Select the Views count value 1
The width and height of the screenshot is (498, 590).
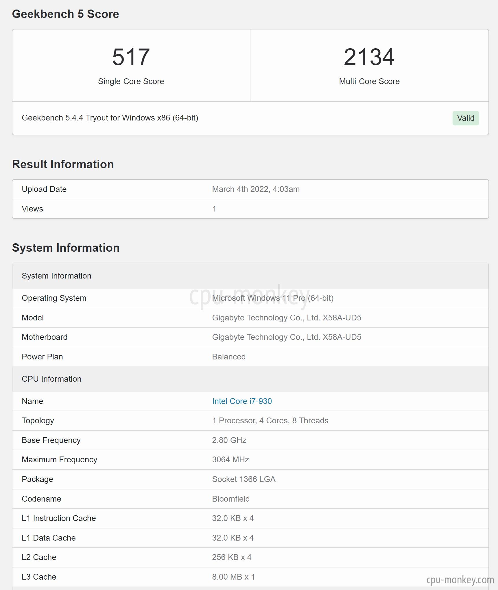[214, 209]
